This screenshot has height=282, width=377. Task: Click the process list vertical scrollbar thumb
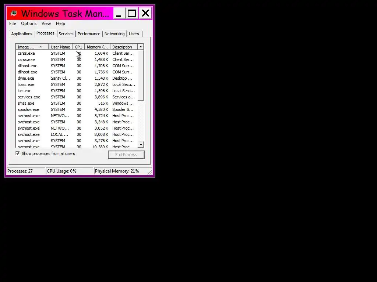pos(141,75)
